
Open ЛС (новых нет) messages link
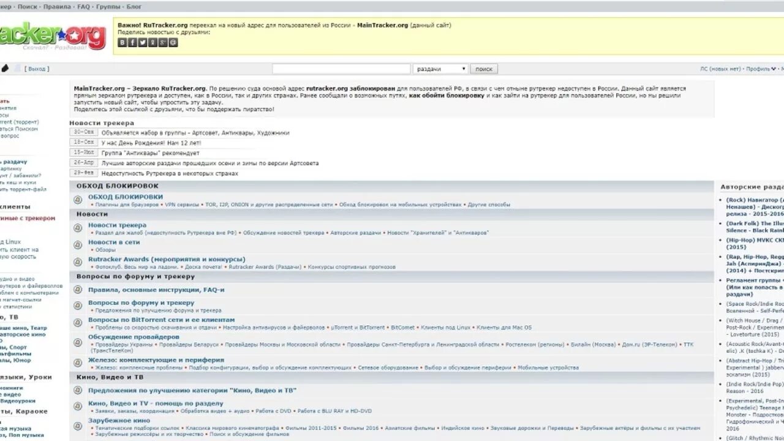tap(720, 69)
